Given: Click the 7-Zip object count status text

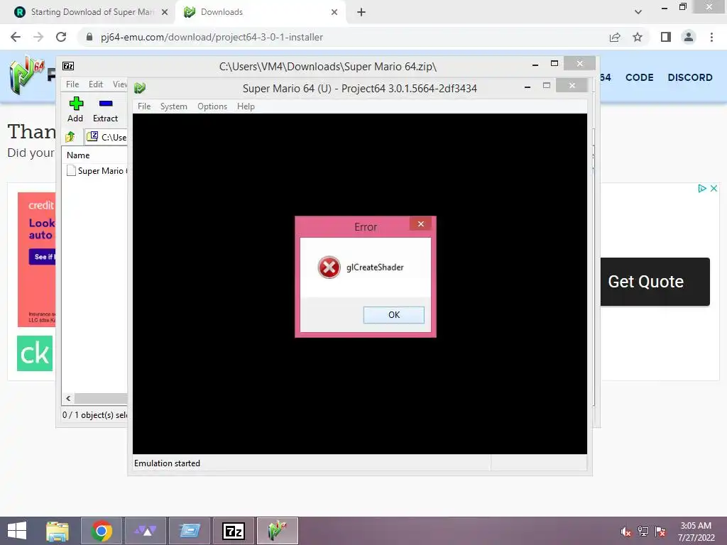Looking at the screenshot, I should pos(94,414).
